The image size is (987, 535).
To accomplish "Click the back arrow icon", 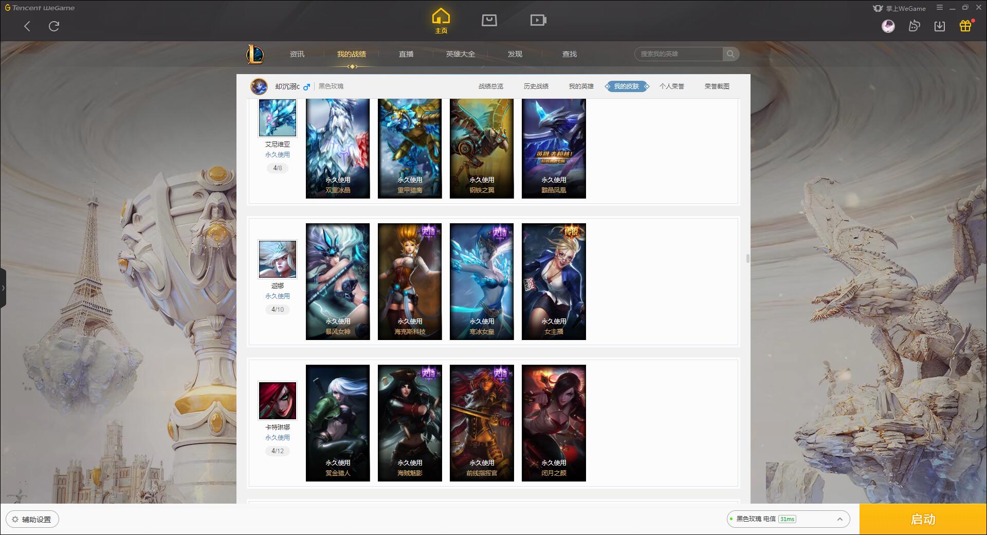I will coord(27,26).
